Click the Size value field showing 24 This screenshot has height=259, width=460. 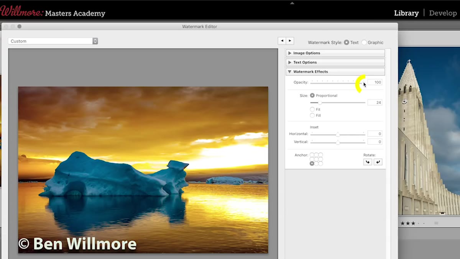point(375,103)
